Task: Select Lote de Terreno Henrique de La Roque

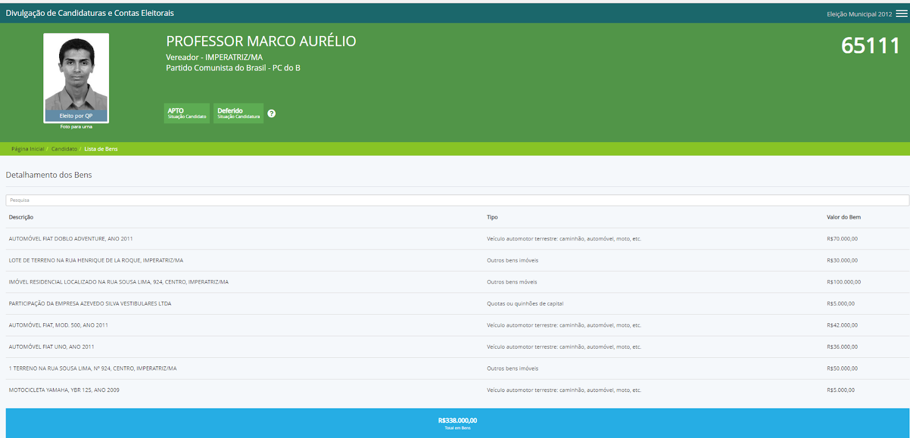Action: coord(457,260)
